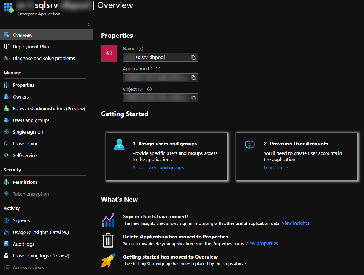Click the Audit logs notebook icon

pyautogui.click(x=7, y=244)
